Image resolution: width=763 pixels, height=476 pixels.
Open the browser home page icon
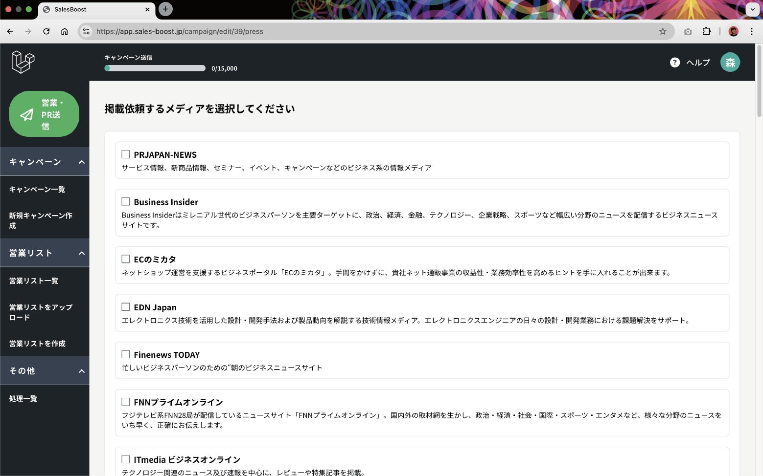[64, 31]
